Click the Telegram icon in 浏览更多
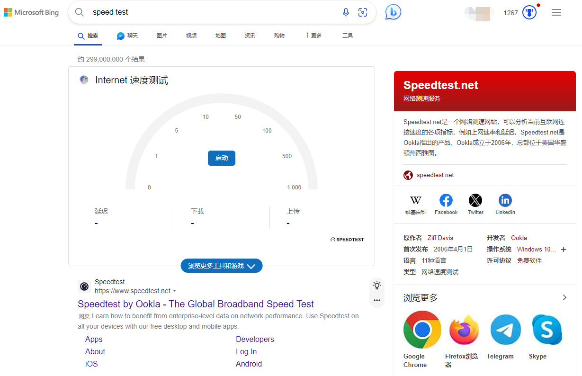 coord(505,329)
